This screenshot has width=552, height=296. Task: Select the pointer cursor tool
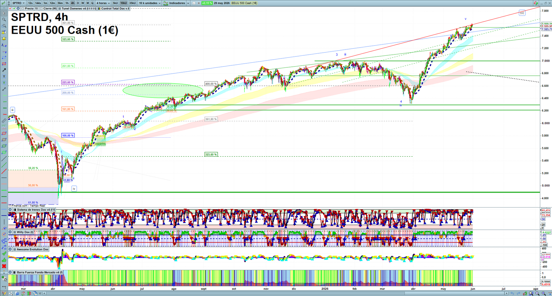[4, 13]
